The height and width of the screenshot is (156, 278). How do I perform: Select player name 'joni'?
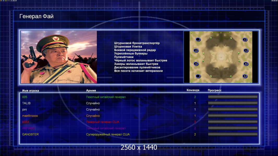25,109
